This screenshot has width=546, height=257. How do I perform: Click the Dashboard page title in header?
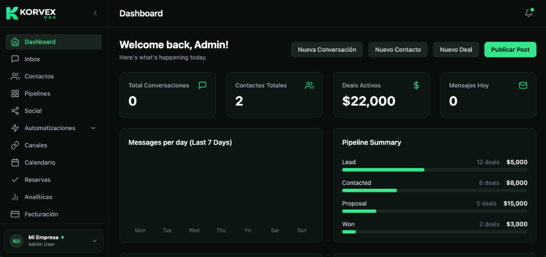pos(141,13)
